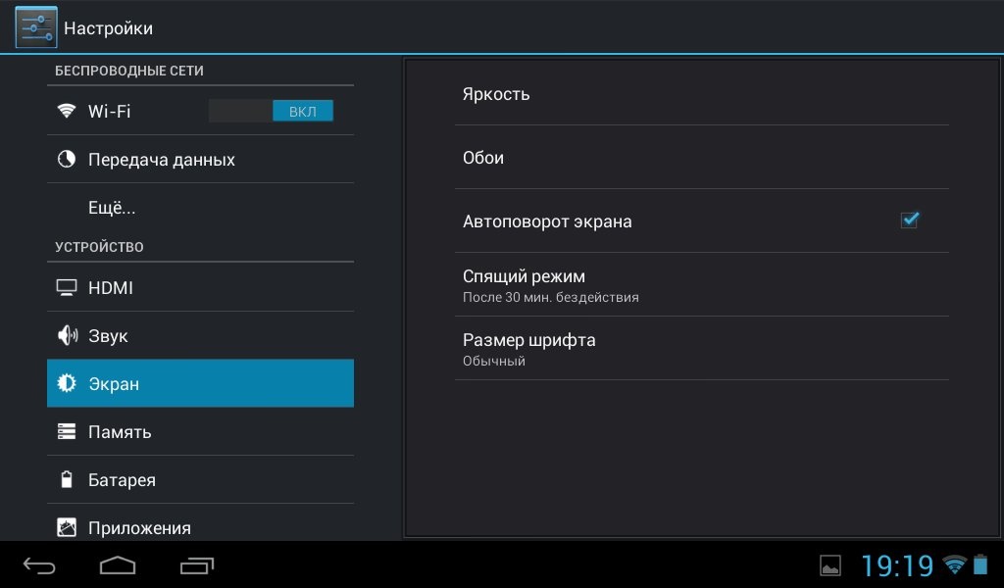Viewport: 1004px width, 588px height.
Task: Open the Яркость brightness setting
Action: click(x=701, y=94)
